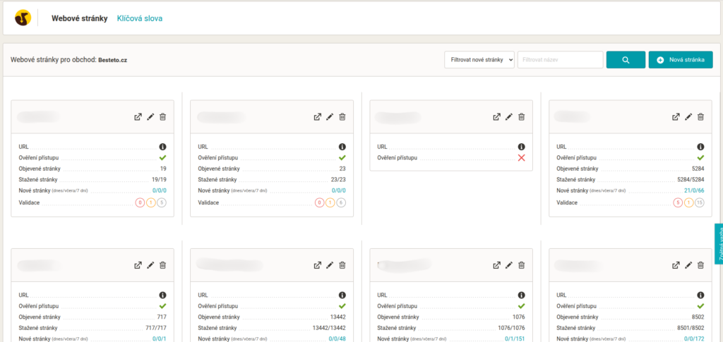Select the "Webové stránky" tab

[79, 18]
